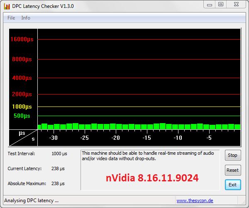The image size is (249, 208).
Task: Click the 1000 µs test interval value
Action: [59, 154]
